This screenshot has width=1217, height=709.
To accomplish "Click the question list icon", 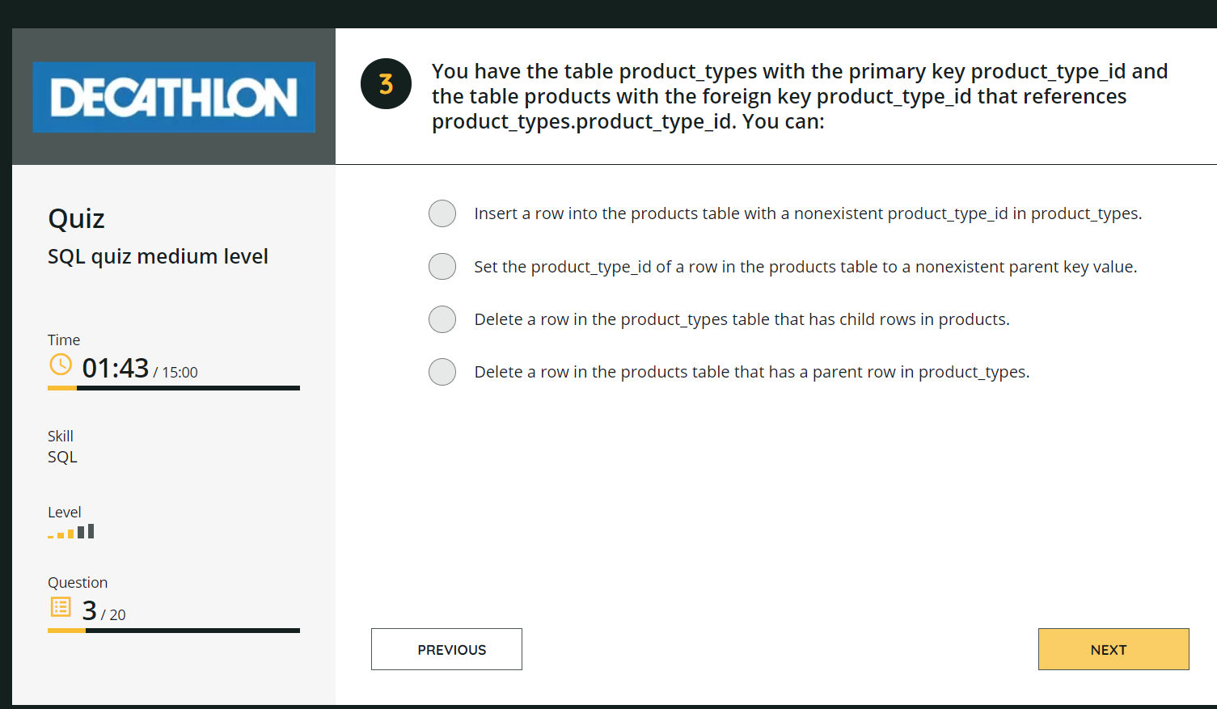I will tap(61, 606).
